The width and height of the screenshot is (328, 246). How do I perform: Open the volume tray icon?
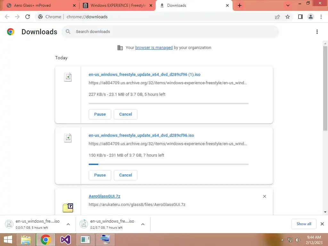point(298,240)
